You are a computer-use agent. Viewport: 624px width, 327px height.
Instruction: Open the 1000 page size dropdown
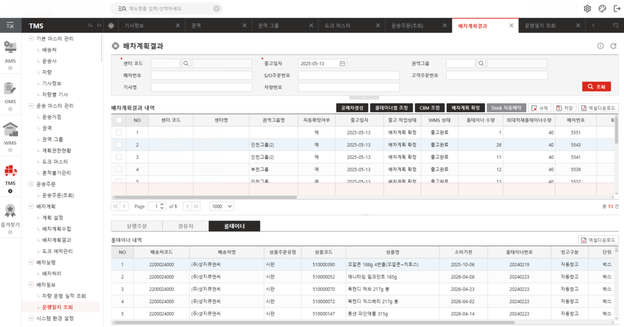[x=221, y=206]
